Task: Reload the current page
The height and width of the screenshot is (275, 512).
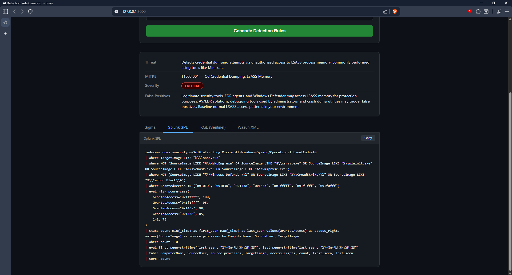Action: (30, 11)
